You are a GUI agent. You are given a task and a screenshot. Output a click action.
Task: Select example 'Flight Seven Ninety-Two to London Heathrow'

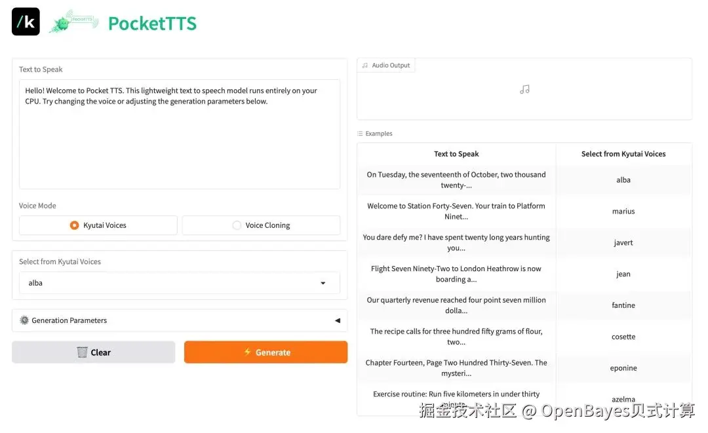click(456, 274)
